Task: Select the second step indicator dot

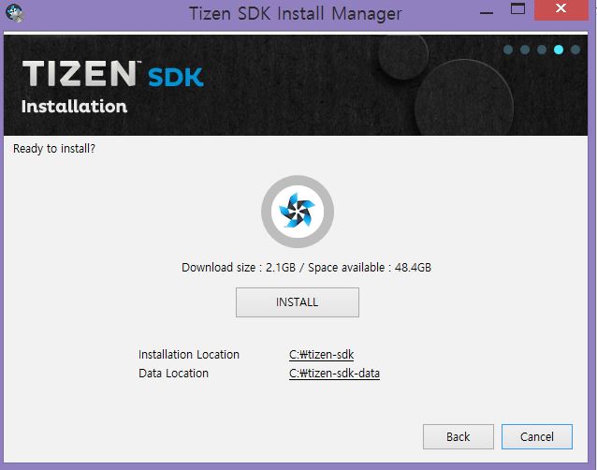Action: point(525,50)
